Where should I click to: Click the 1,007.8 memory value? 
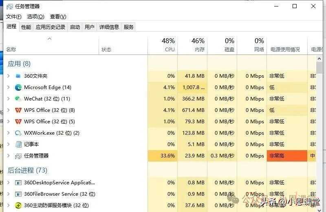pyautogui.click(x=194, y=87)
